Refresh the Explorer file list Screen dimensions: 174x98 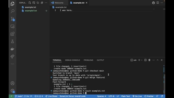click(x=38, y=3)
